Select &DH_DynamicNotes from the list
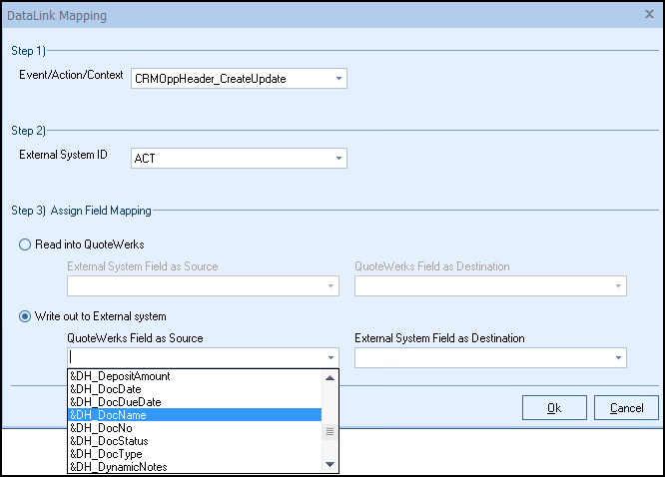665x477 pixels. coord(118,467)
